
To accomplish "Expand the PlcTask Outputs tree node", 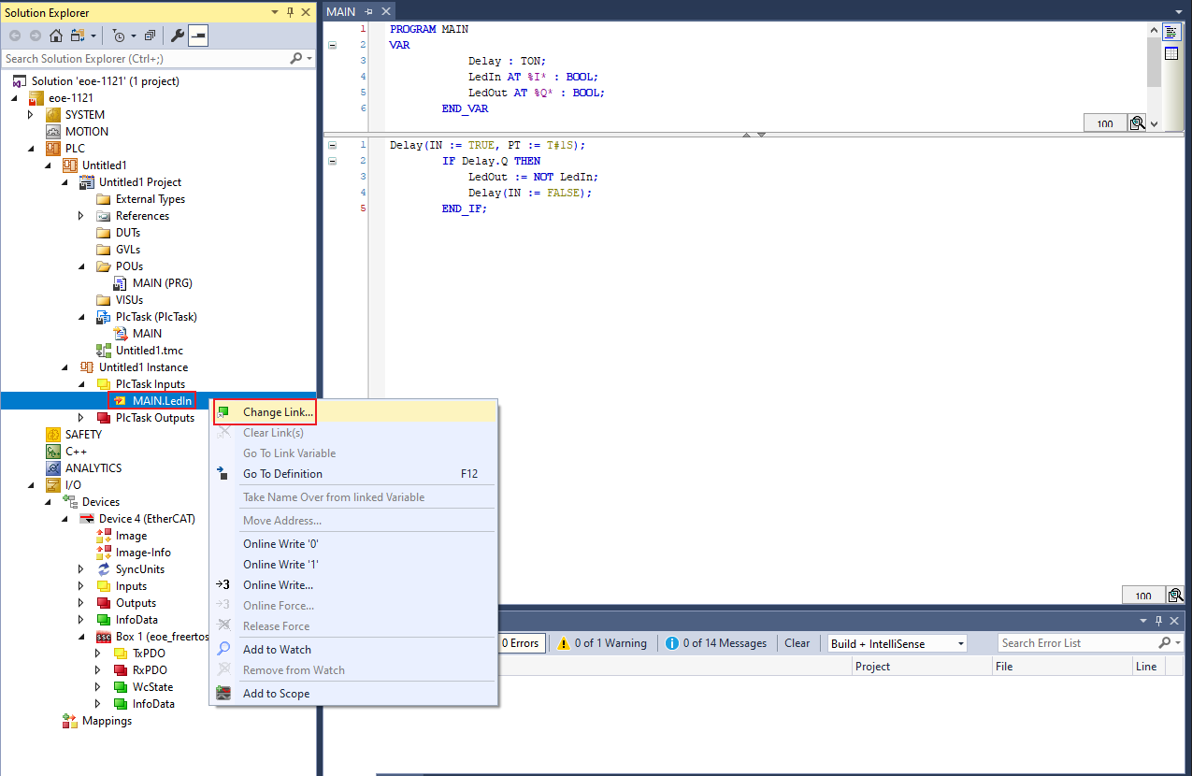I will 82,418.
